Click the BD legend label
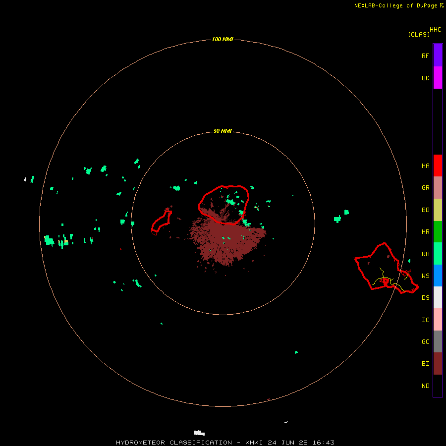446x446 pixels. click(x=425, y=210)
